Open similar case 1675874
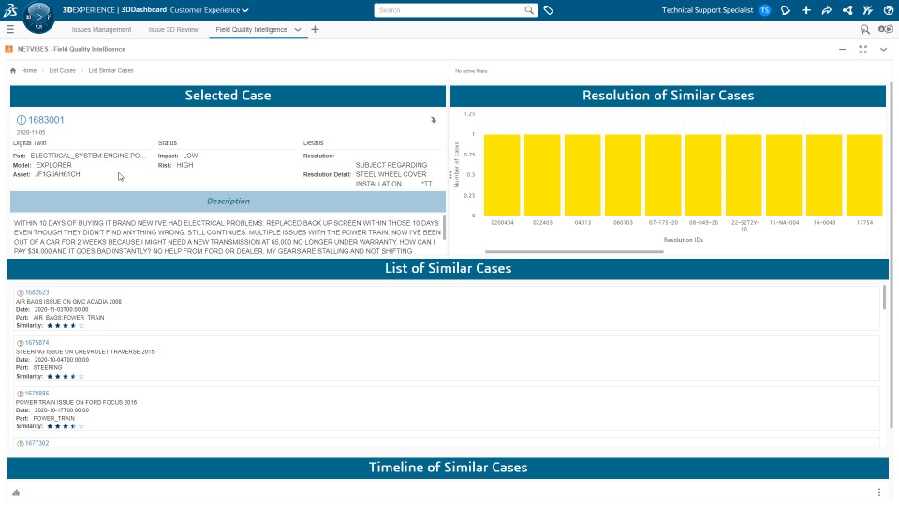The width and height of the screenshot is (899, 506). coord(37,343)
